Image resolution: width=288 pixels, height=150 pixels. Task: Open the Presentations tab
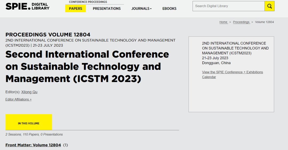pyautogui.click(x=107, y=9)
